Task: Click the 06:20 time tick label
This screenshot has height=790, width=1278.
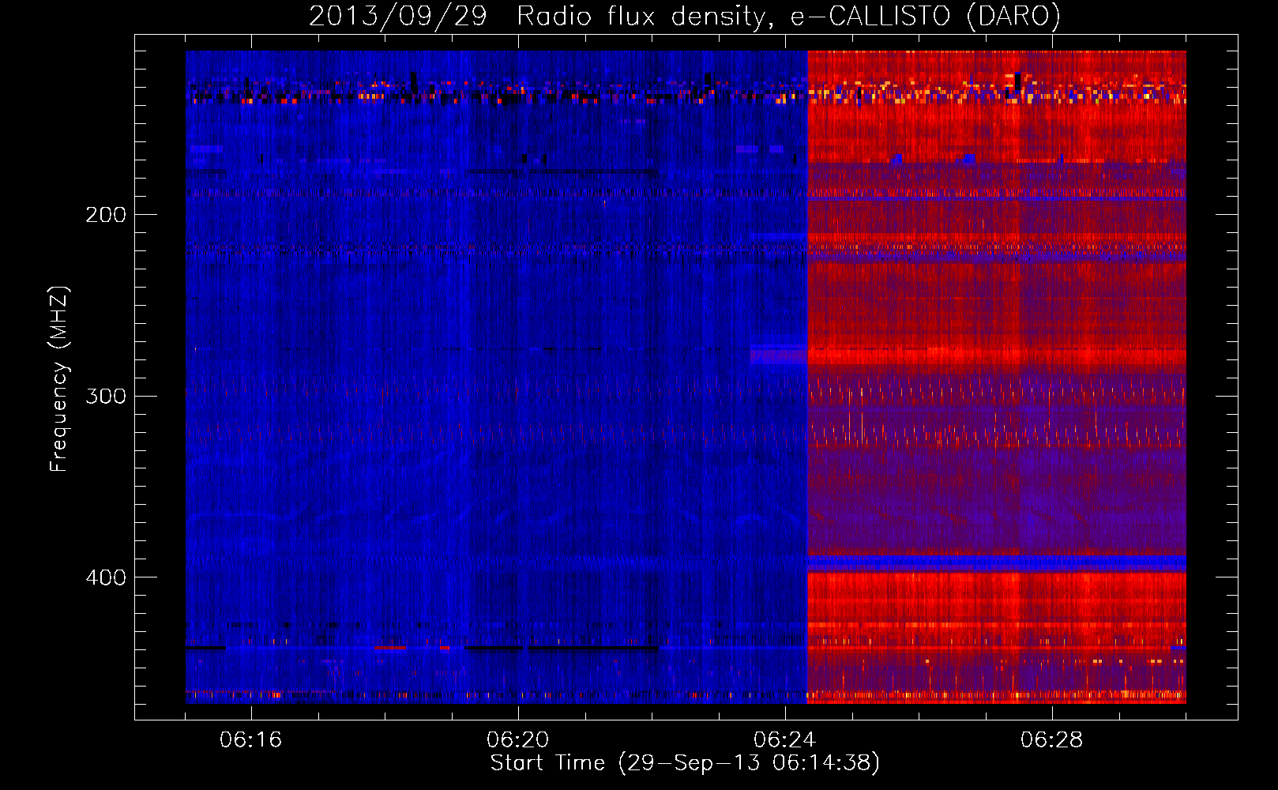Action: pyautogui.click(x=517, y=740)
